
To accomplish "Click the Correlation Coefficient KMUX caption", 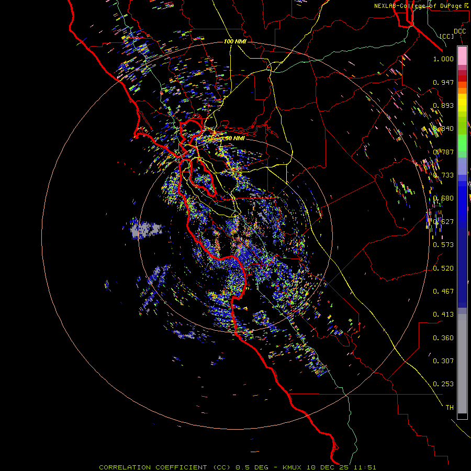I will click(x=237, y=467).
